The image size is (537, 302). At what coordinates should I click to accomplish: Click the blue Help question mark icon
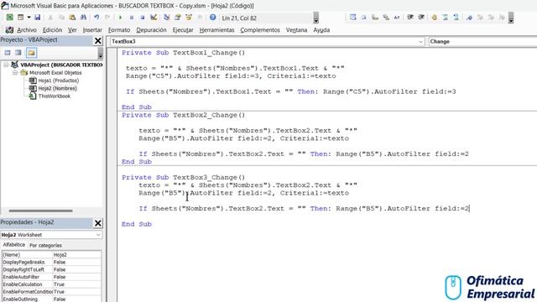pyautogui.click(x=212, y=18)
